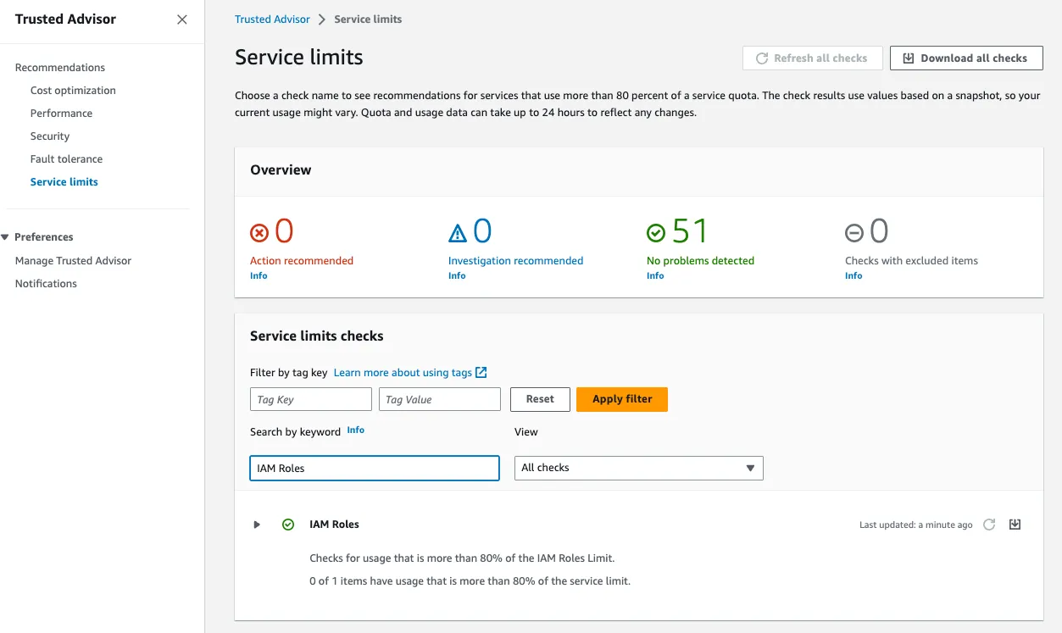1062x633 pixels.
Task: Collapse the Preferences section in sidebar
Action: (5, 237)
